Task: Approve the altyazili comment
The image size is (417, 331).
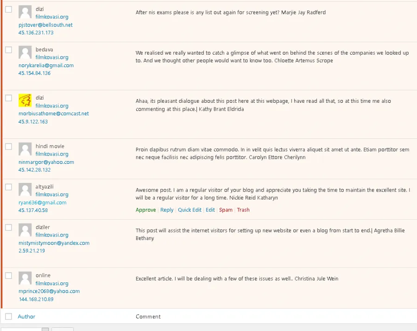Action: pyautogui.click(x=146, y=210)
